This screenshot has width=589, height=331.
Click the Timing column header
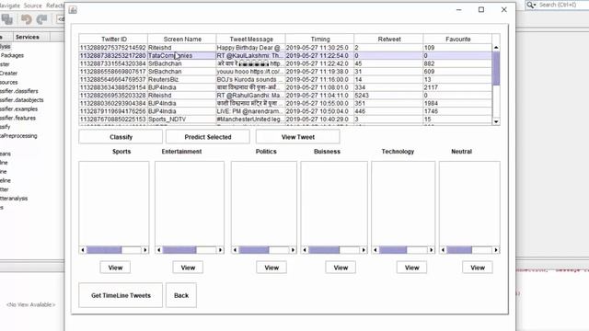(x=319, y=39)
